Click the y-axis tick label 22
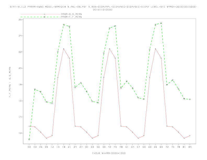 20,52
